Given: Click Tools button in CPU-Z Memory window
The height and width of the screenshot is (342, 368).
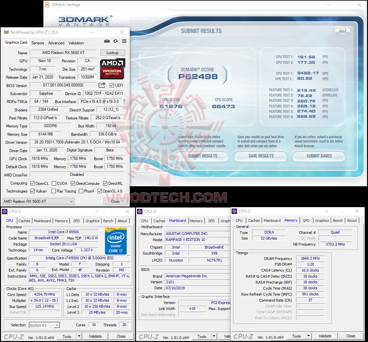Looking at the screenshot, I should 296,336.
